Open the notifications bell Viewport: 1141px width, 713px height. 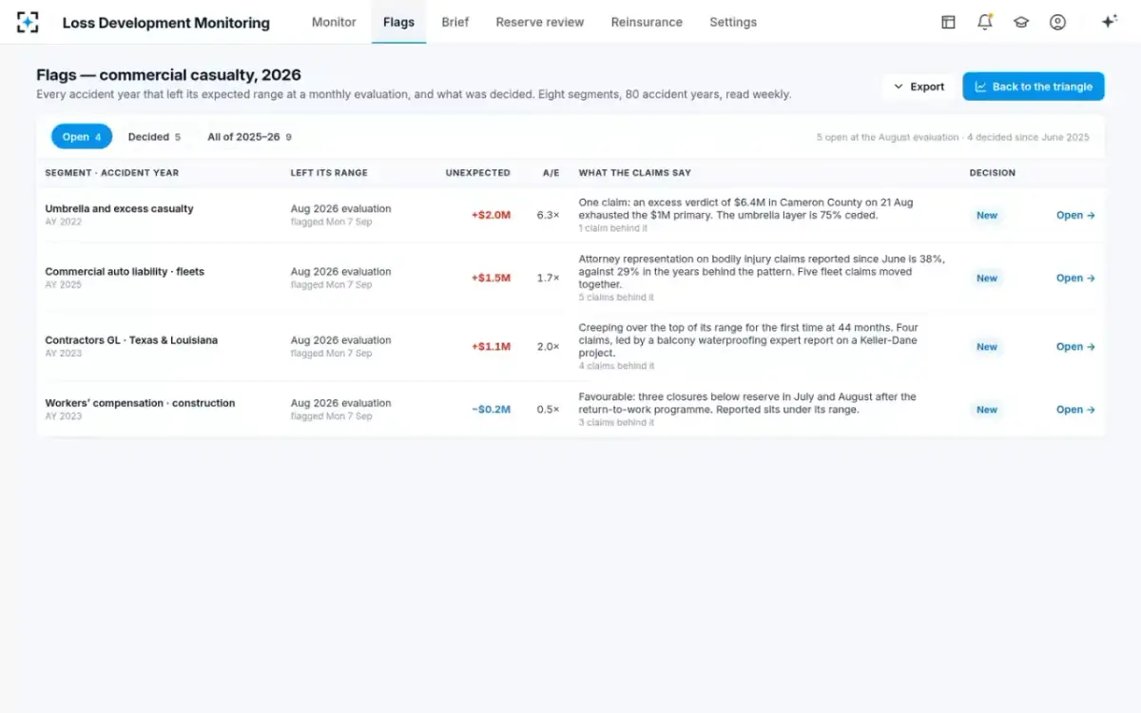984,22
